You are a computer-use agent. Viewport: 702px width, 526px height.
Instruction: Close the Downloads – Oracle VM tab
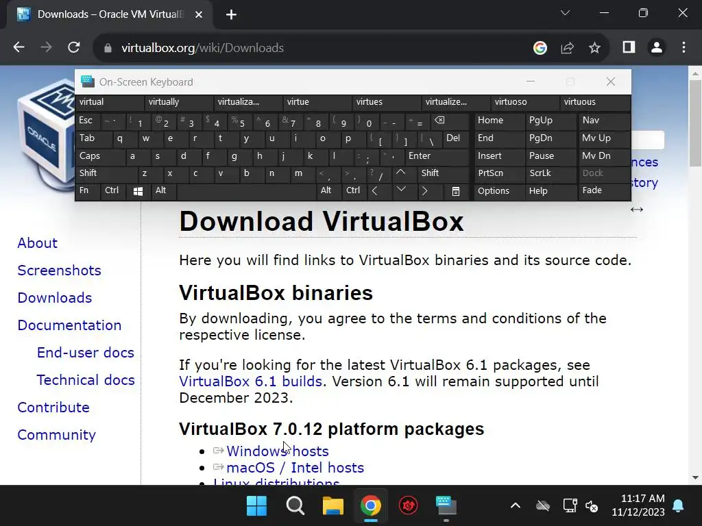coord(199,15)
